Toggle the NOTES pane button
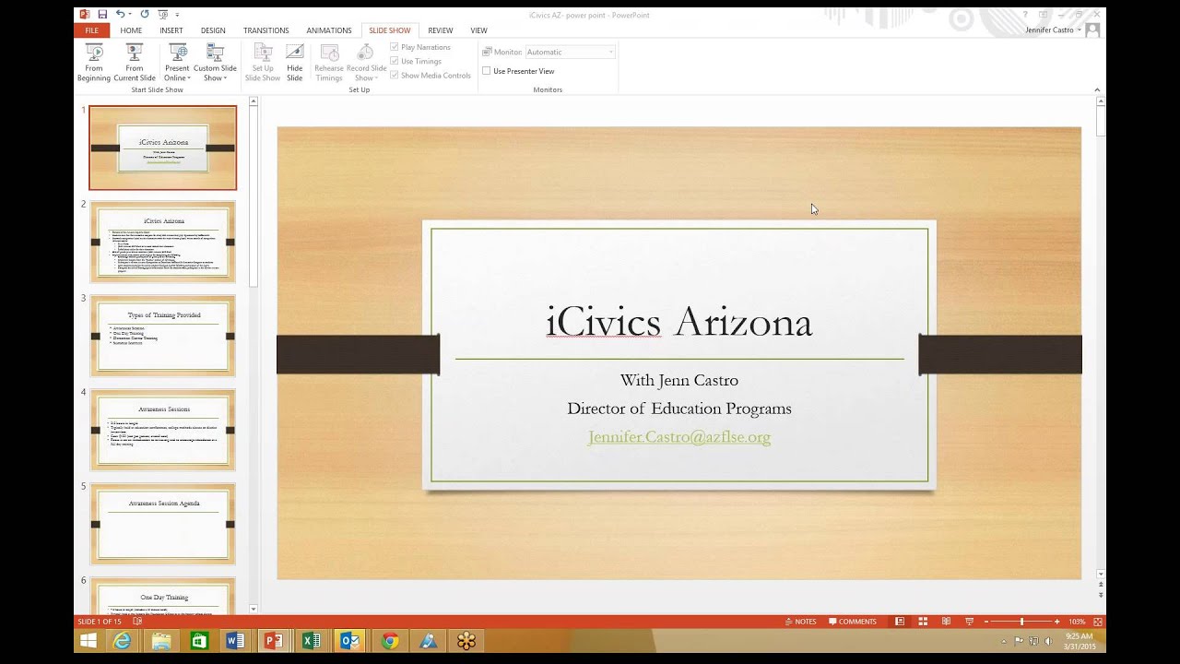 click(799, 622)
